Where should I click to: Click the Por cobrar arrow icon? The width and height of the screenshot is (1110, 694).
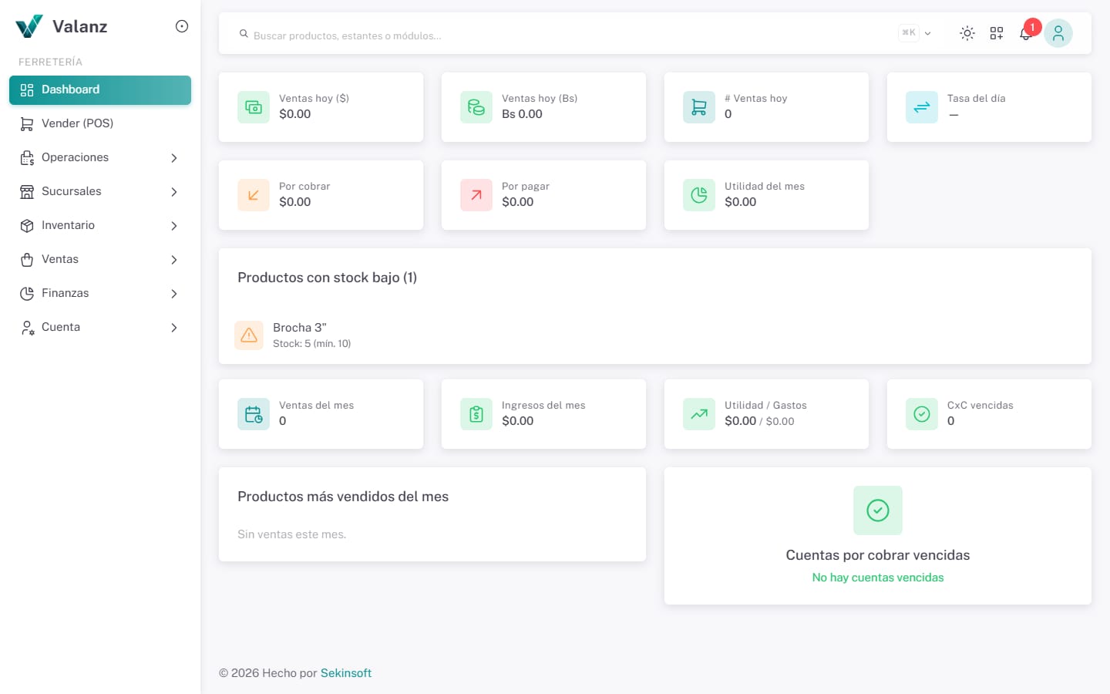coord(254,195)
